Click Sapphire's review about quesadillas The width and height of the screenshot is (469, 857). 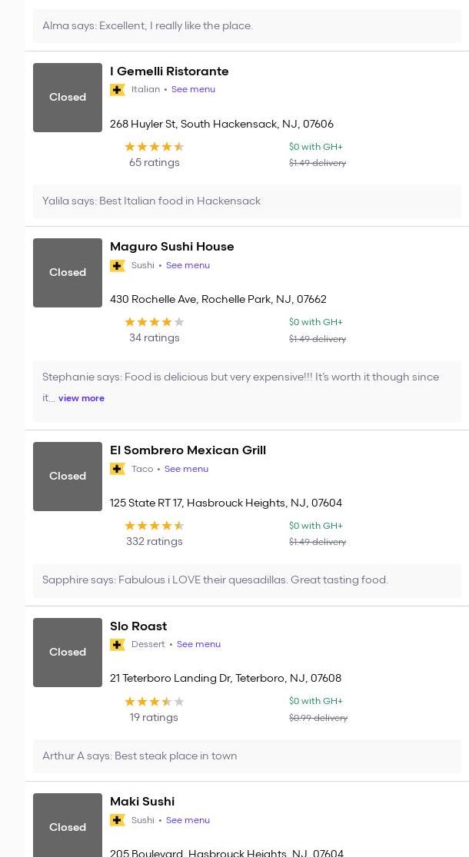[215, 580]
